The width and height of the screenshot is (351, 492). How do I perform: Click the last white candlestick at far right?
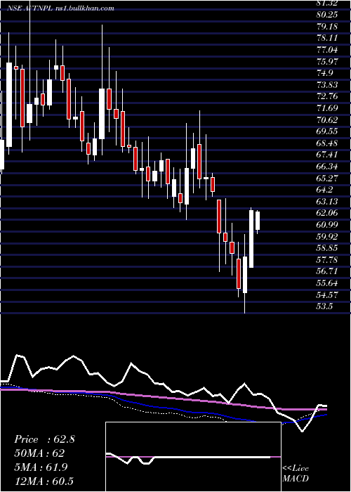258,221
